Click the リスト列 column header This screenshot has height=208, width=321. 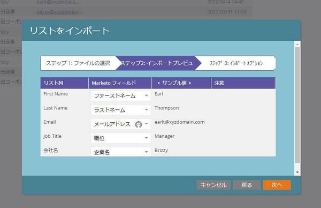[x=64, y=83]
